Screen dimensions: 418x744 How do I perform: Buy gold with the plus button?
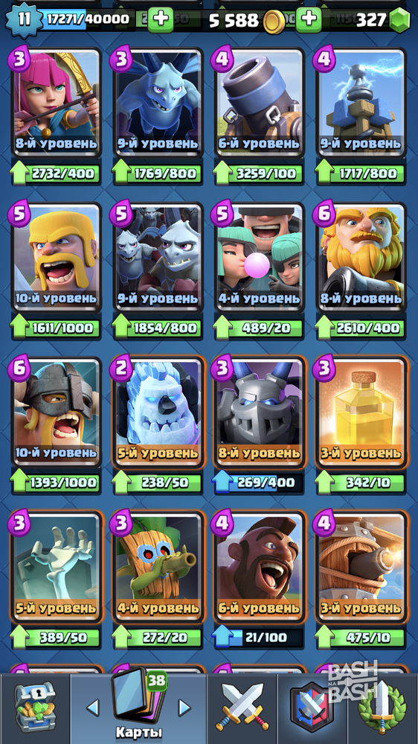coord(309,19)
